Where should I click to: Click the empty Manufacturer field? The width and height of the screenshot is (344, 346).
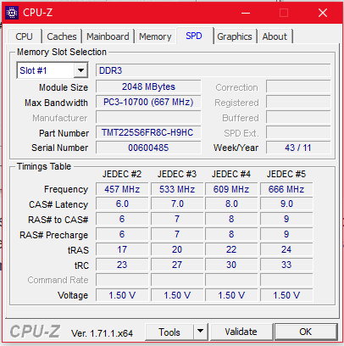pos(148,117)
